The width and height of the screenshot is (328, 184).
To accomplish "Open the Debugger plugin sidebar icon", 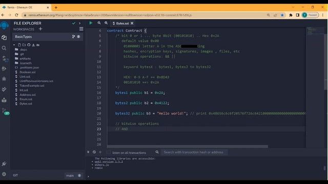I will tap(4, 79).
